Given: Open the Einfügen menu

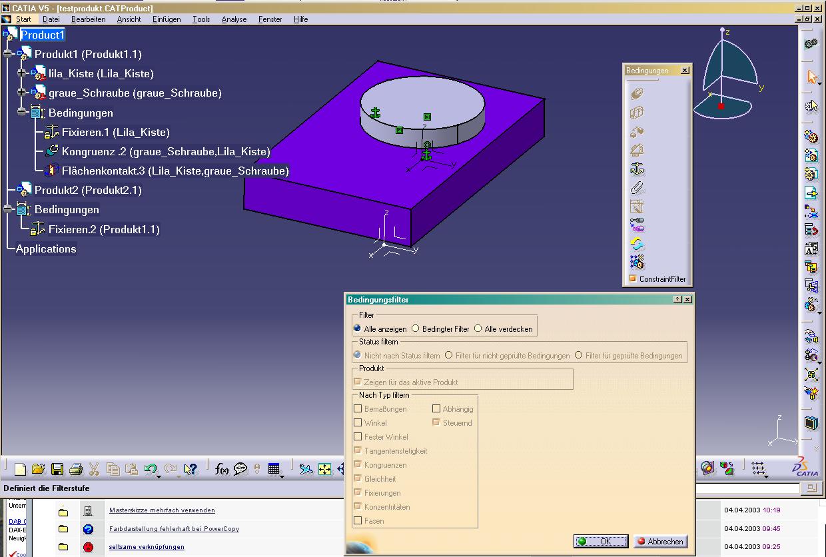Looking at the screenshot, I should 167,19.
